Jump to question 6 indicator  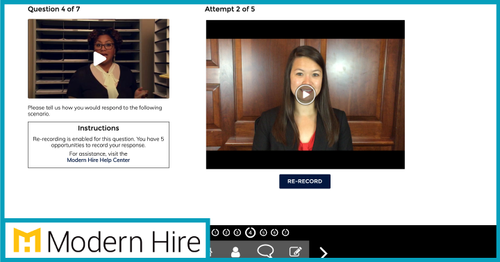[274, 233]
